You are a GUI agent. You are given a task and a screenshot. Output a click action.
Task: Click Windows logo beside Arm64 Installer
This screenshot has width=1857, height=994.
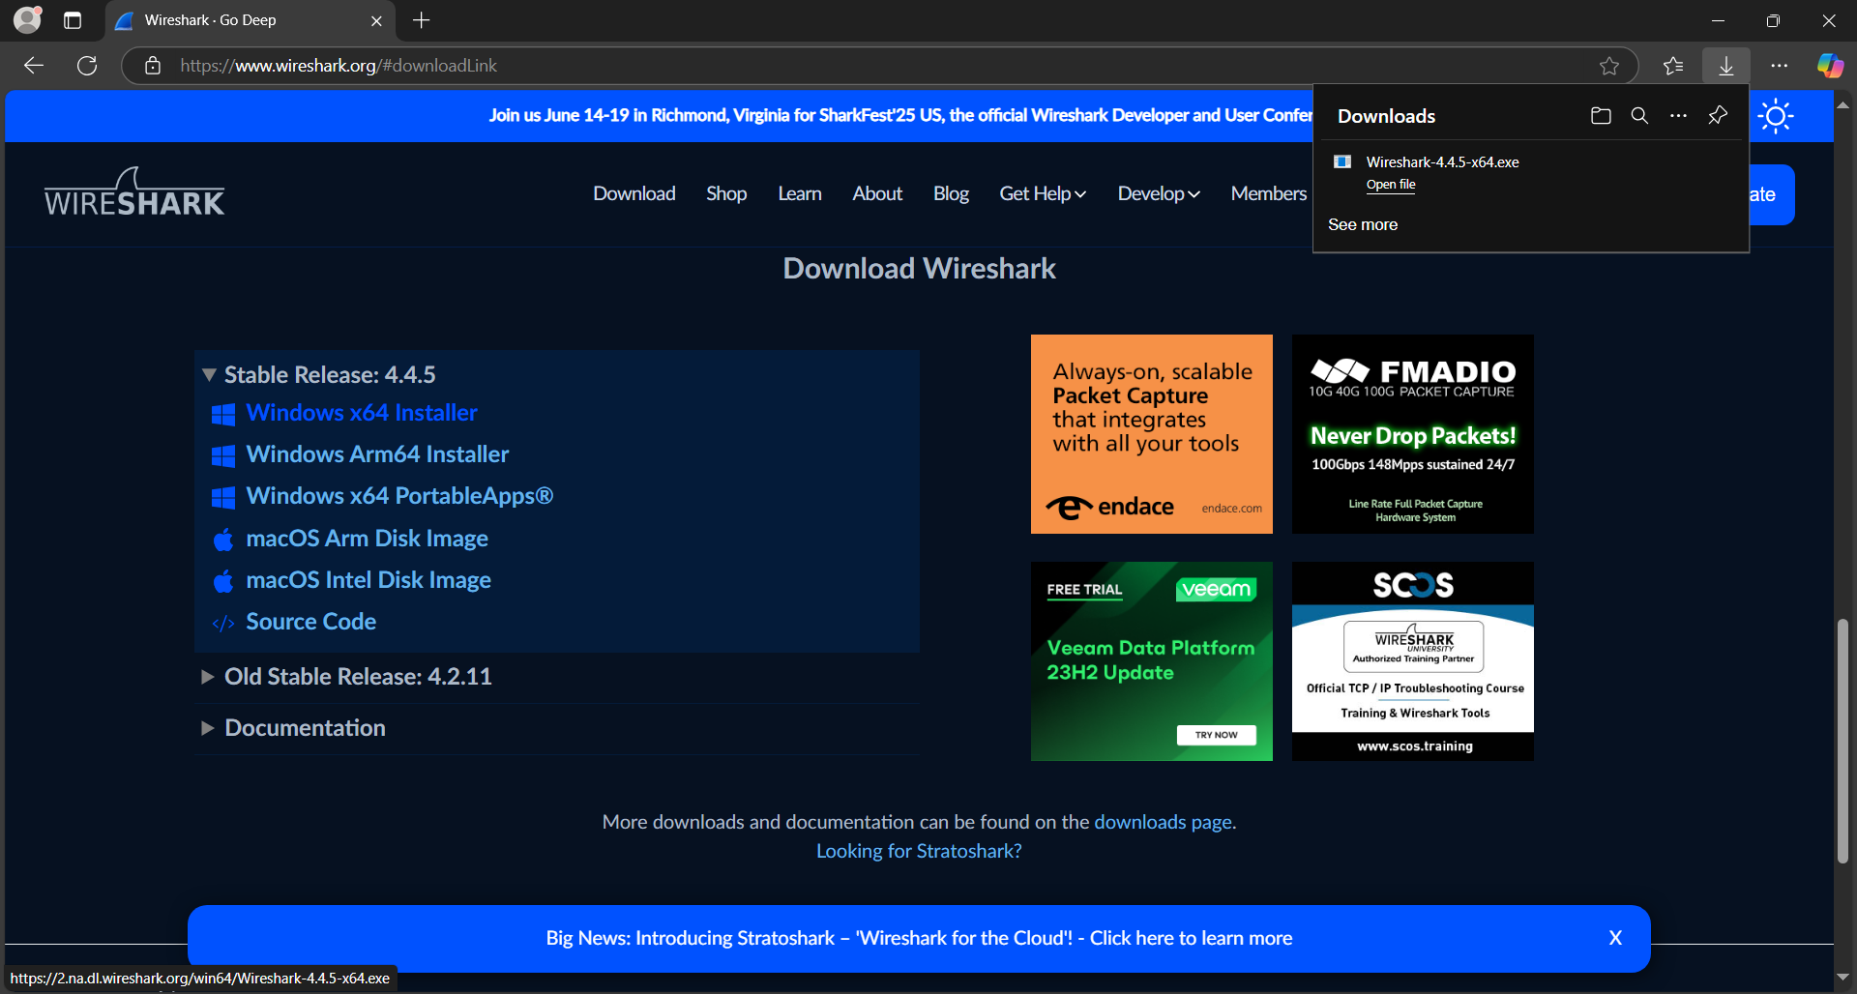(223, 456)
